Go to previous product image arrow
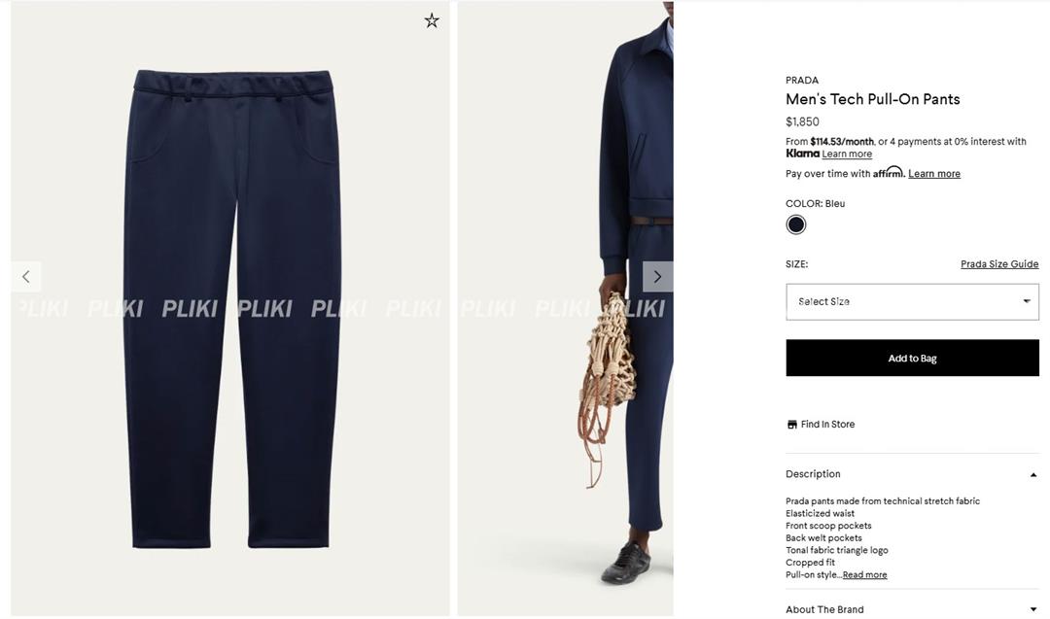The height and width of the screenshot is (619, 1050). 26,276
